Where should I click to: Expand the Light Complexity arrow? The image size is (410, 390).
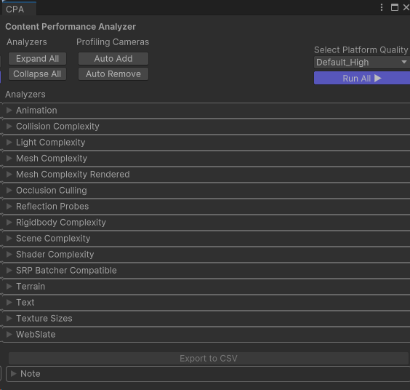pos(9,142)
